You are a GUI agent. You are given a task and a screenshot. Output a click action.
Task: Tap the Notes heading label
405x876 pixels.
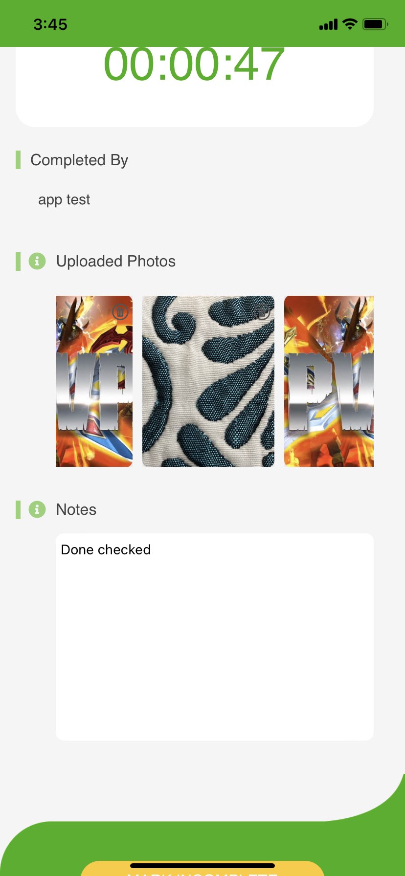point(76,509)
